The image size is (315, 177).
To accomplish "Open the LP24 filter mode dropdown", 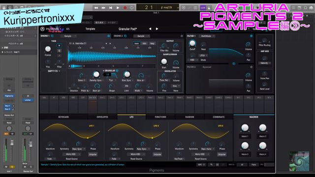I will pyautogui.click(x=203, y=56).
